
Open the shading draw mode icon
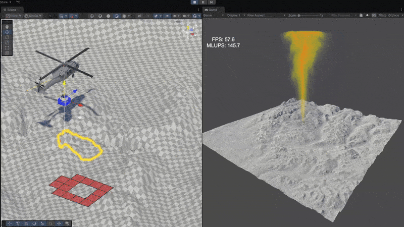(92, 16)
